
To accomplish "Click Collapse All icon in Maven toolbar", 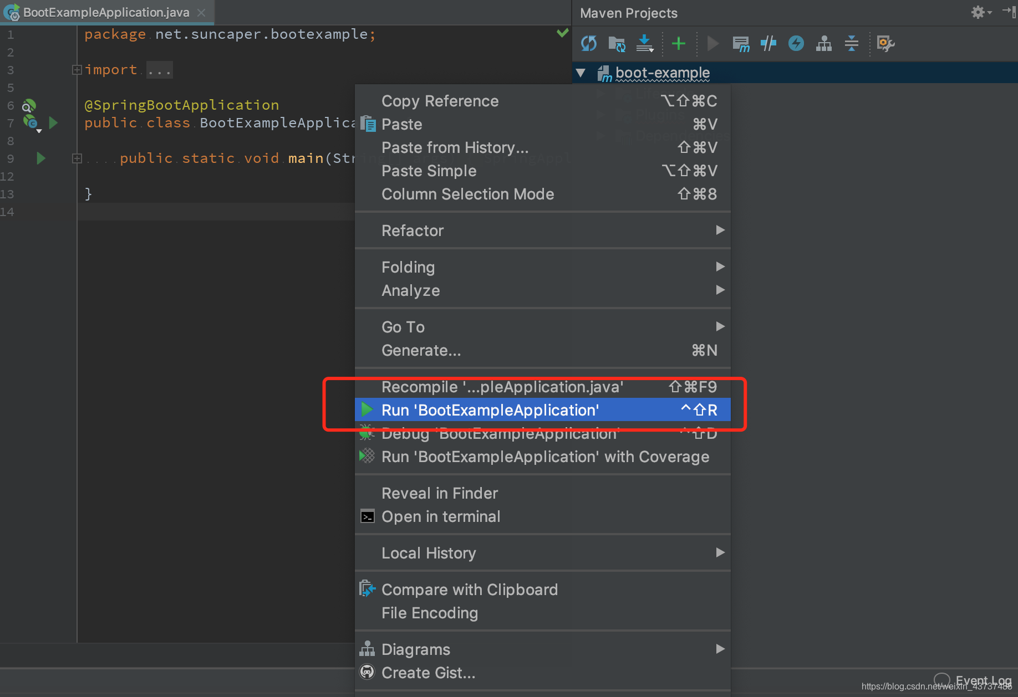I will pyautogui.click(x=852, y=43).
